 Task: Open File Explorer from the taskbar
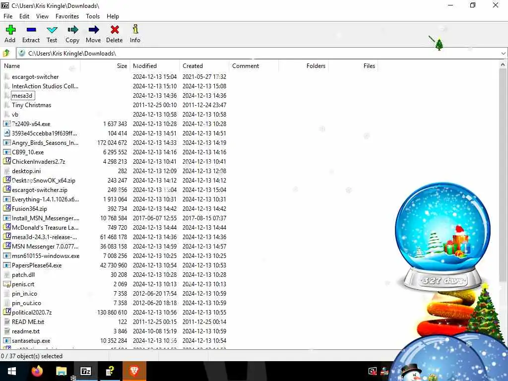[x=61, y=371]
